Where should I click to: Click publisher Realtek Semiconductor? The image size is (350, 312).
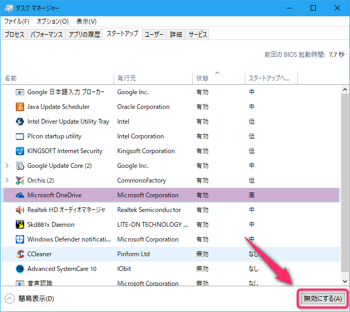(x=149, y=210)
